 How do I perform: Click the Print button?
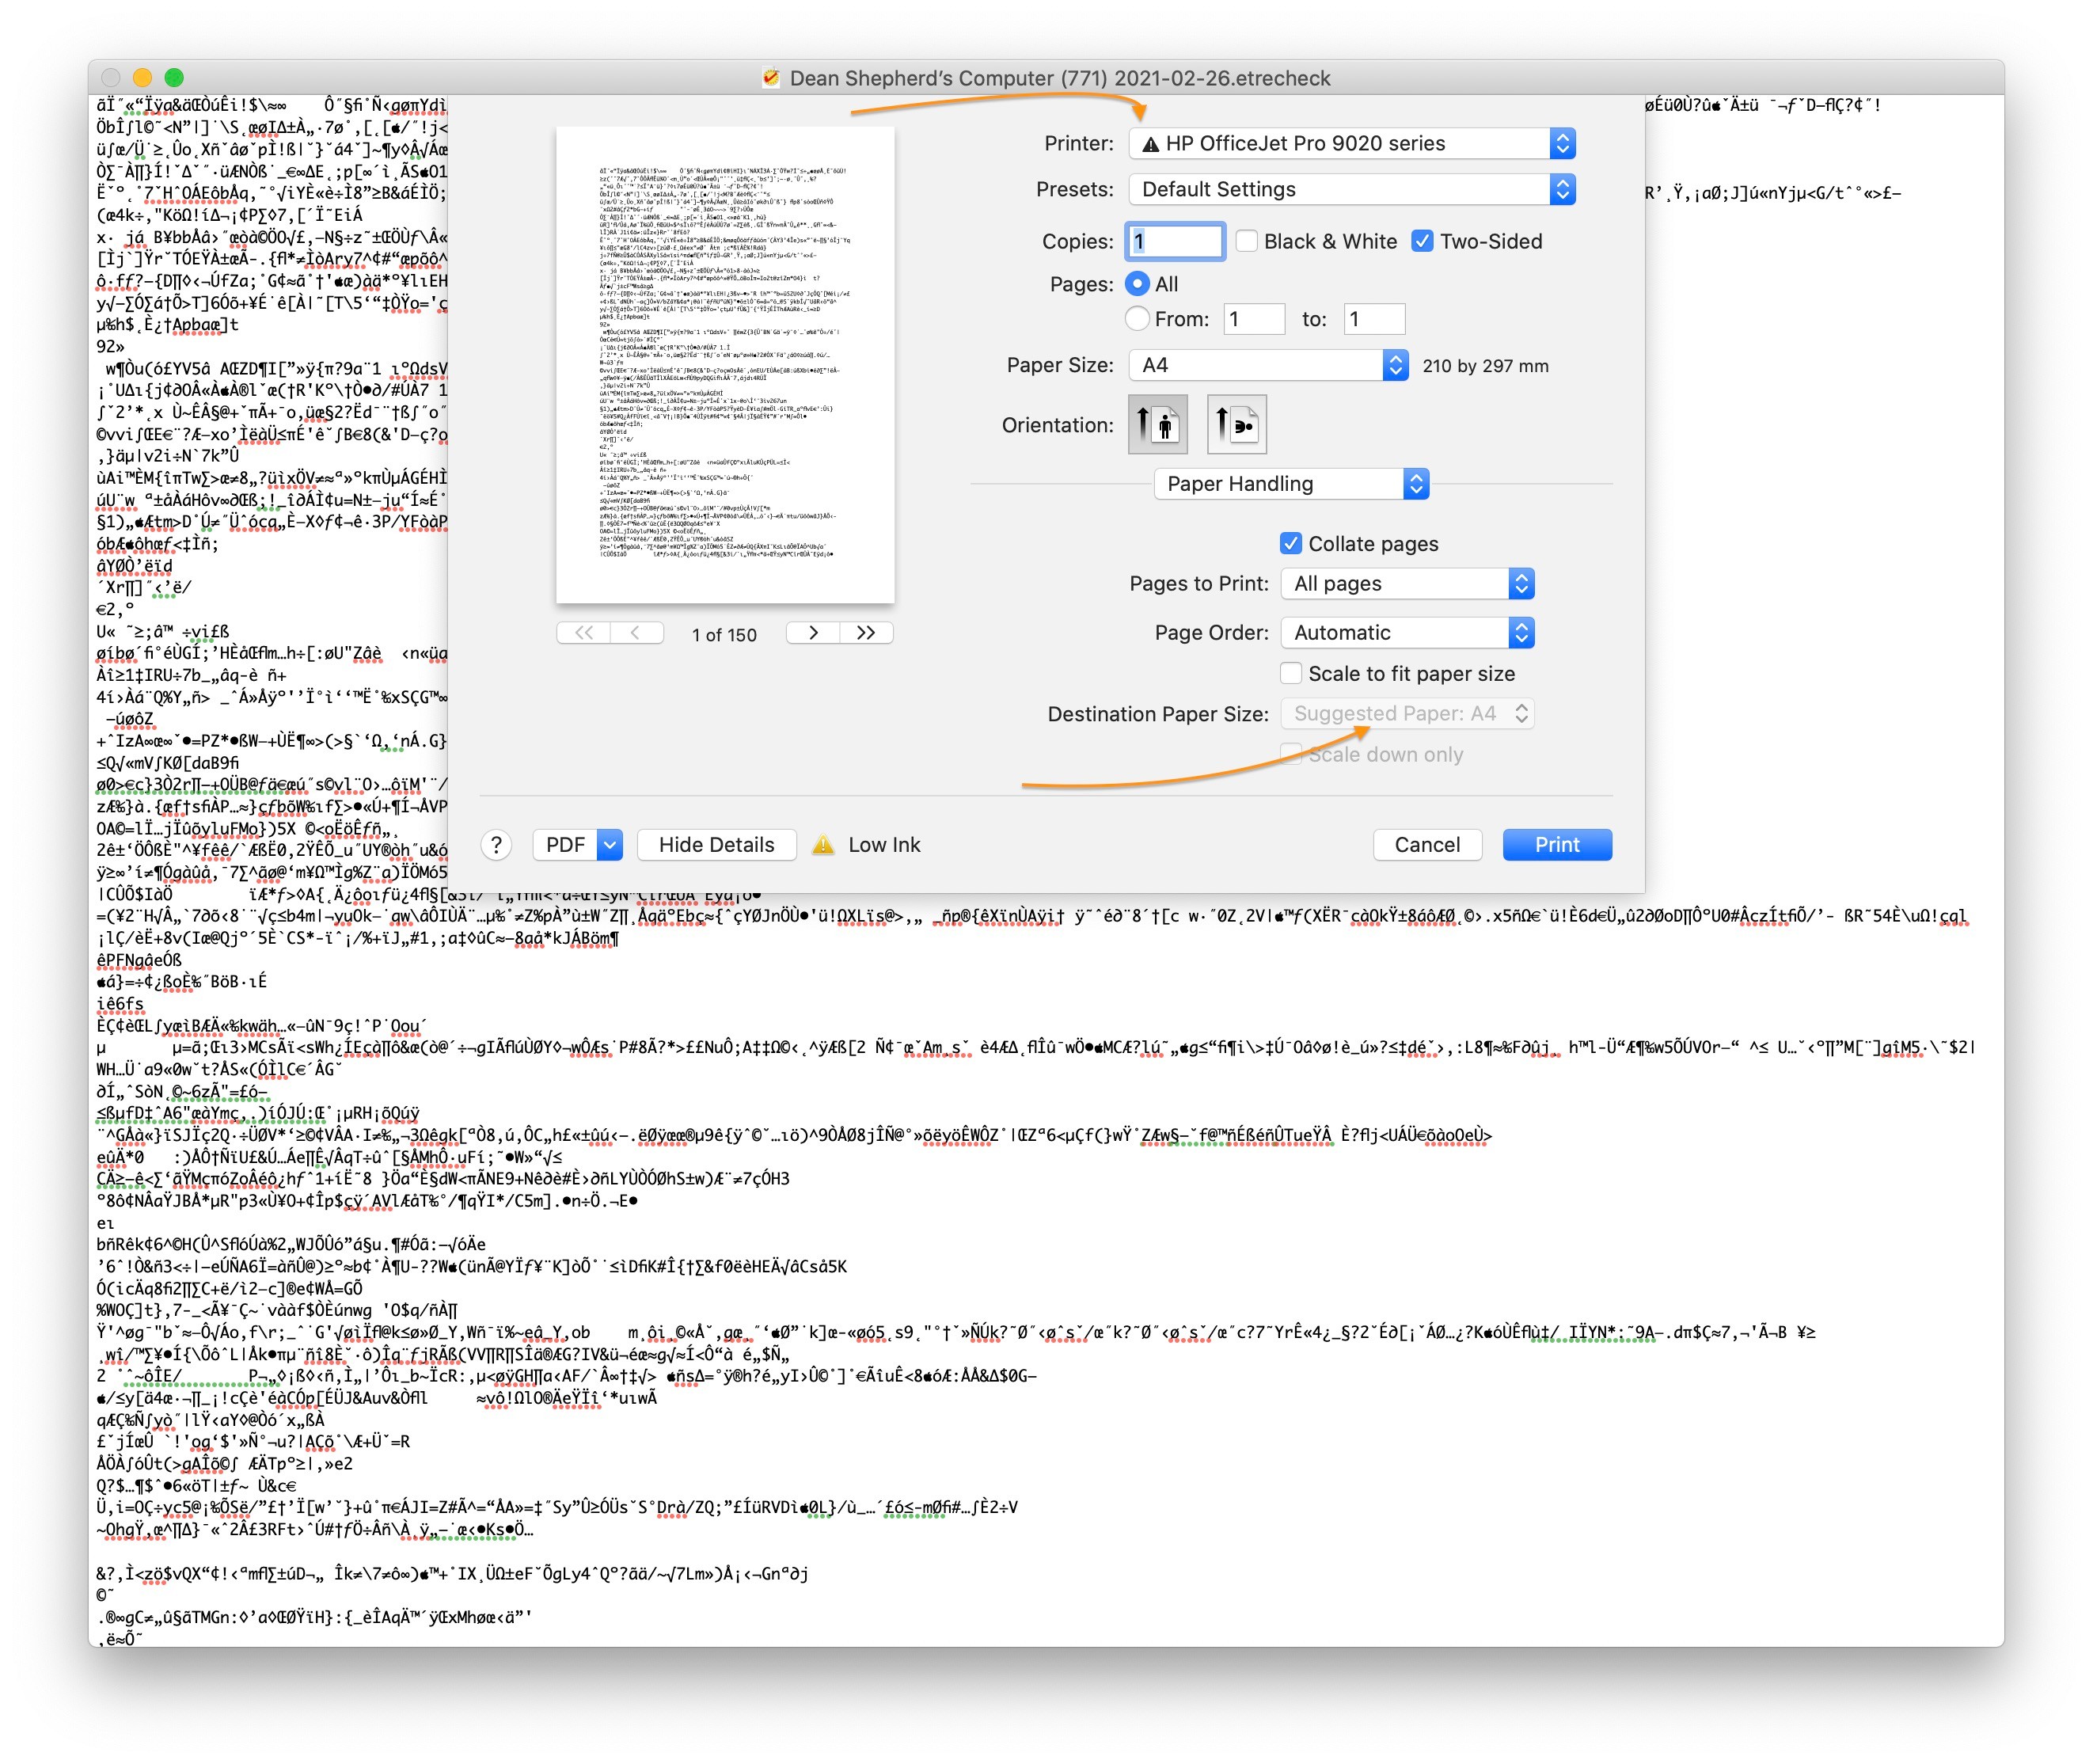coord(1556,845)
